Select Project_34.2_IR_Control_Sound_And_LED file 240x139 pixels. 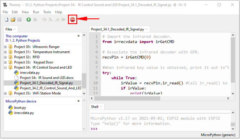(51, 88)
